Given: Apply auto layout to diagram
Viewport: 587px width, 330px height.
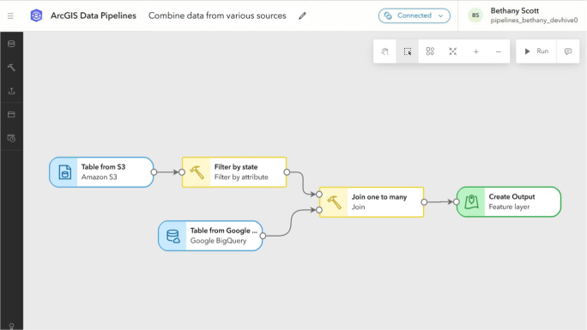Looking at the screenshot, I should tap(430, 51).
